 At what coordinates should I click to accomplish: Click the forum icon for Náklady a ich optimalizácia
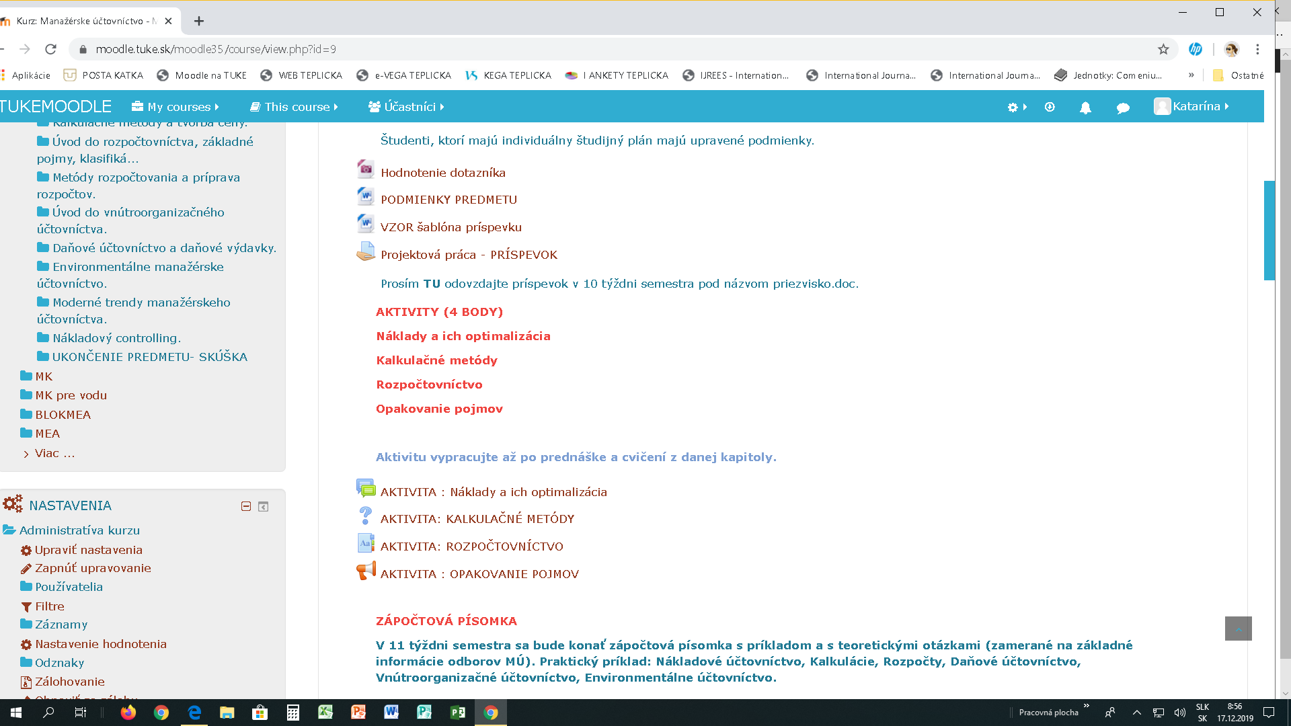click(x=366, y=489)
